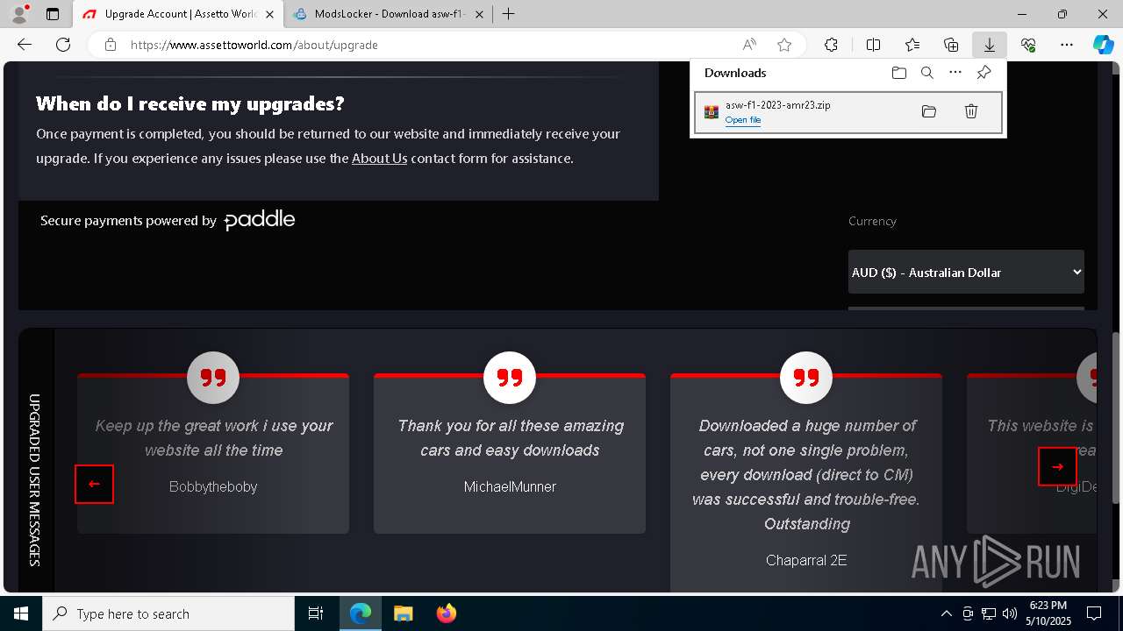Viewport: 1123px width, 631px height.
Task: Delete asw-f1-2023-amr23.zip download entry
Action: [971, 111]
